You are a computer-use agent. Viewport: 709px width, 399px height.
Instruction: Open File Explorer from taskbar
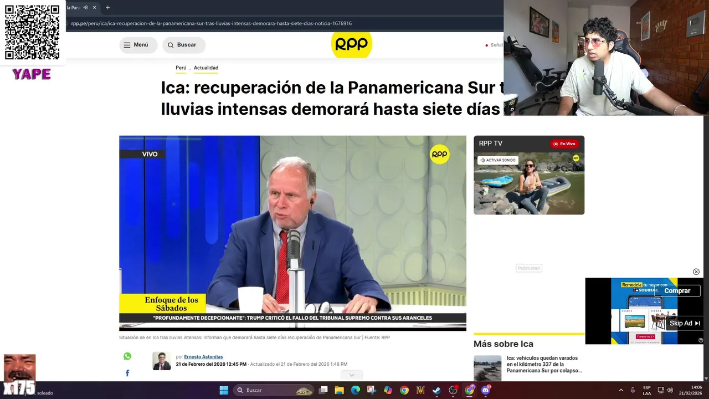click(340, 390)
